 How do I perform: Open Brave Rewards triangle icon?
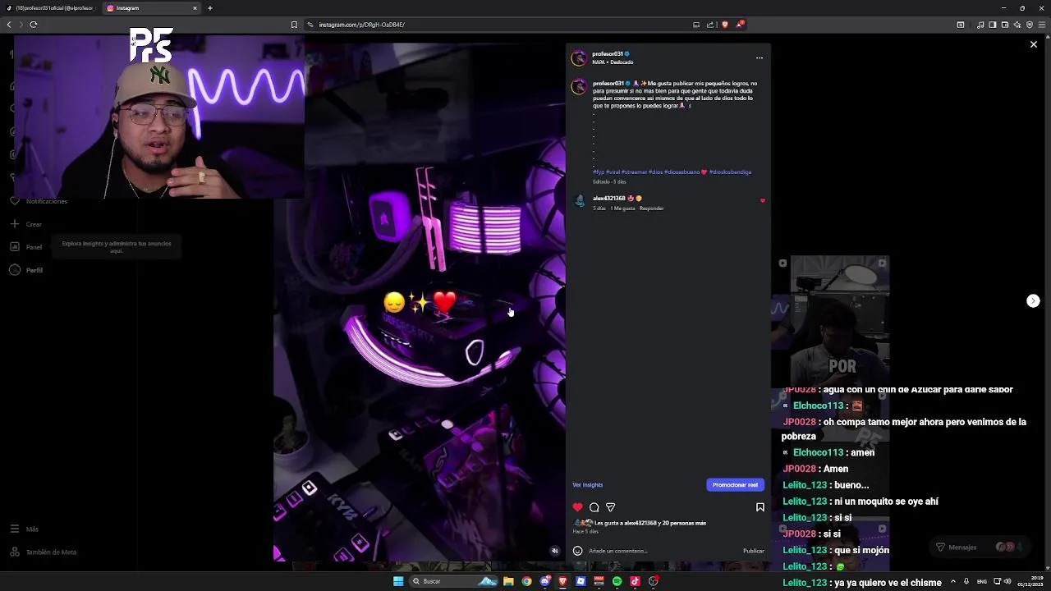pos(741,25)
